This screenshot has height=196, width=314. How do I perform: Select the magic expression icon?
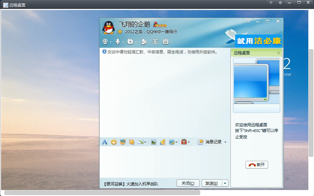pyautogui.click(x=122, y=142)
